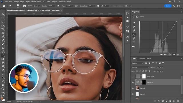Select edit points curve tool

[134, 35]
